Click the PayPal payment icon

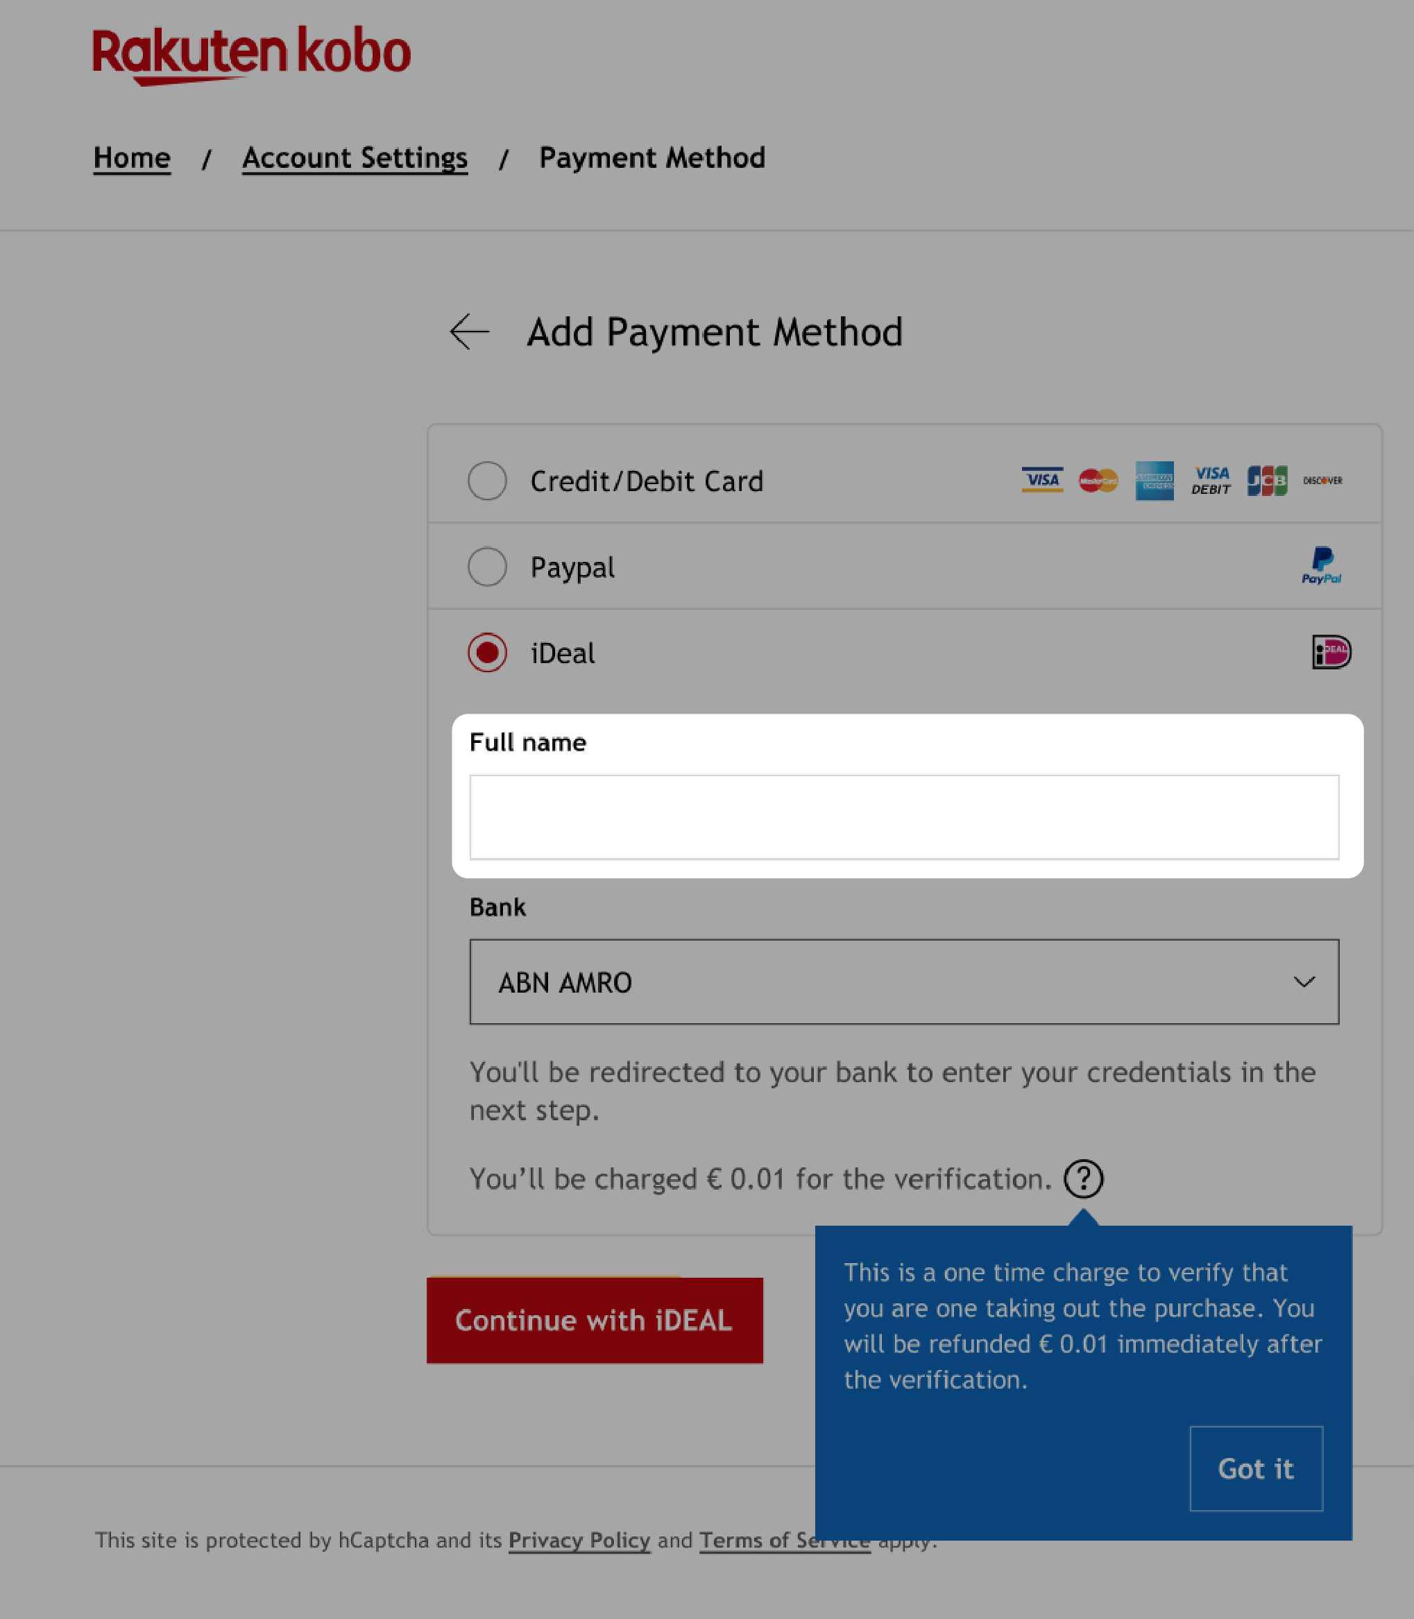click(x=1320, y=565)
